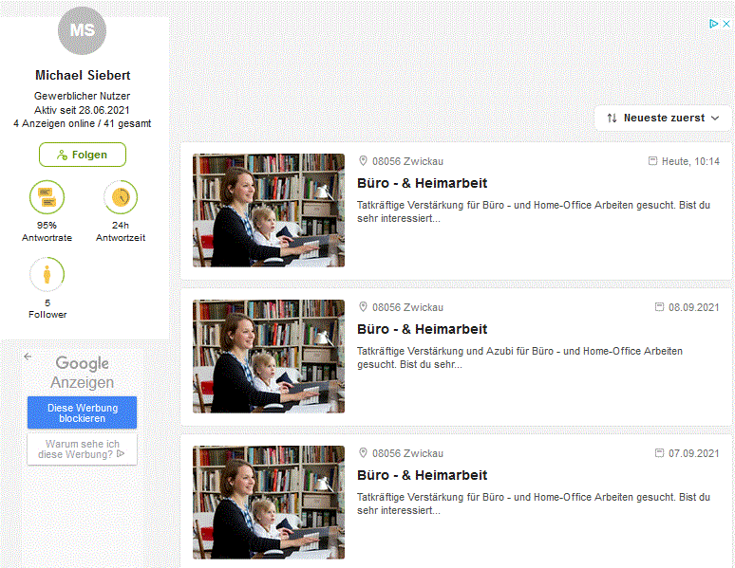The height and width of the screenshot is (568, 735).
Task: Click Diese Werbung blockieren button
Action: (82, 412)
